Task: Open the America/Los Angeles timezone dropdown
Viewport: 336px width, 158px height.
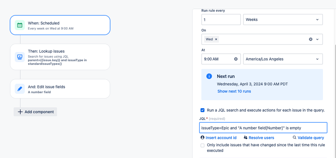Action: coord(283,59)
